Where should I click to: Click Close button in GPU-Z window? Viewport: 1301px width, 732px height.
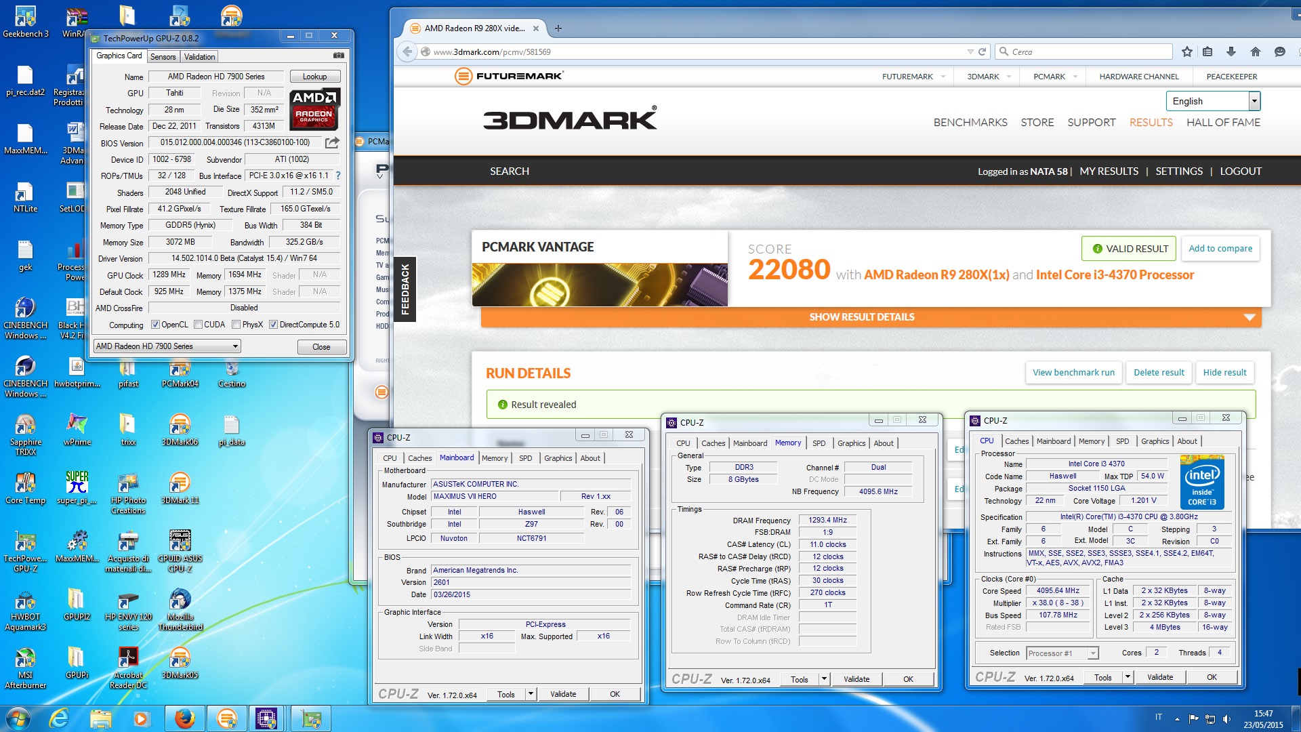[321, 347]
